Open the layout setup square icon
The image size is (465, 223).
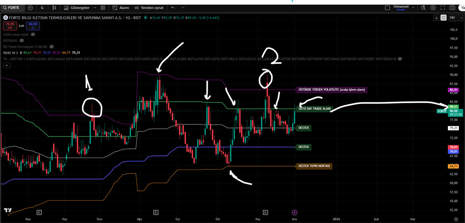(x=387, y=7)
